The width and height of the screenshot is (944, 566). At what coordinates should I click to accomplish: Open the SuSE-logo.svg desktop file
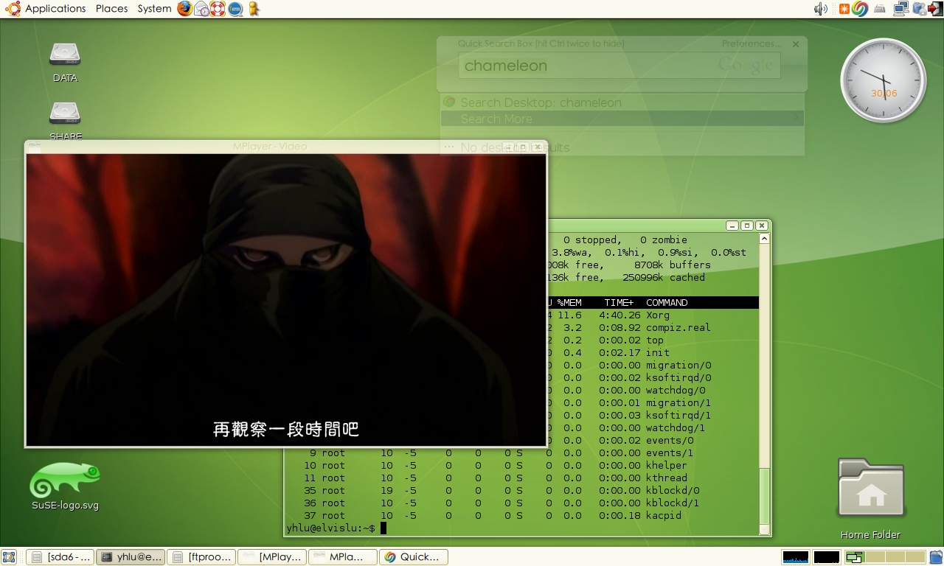coord(65,486)
